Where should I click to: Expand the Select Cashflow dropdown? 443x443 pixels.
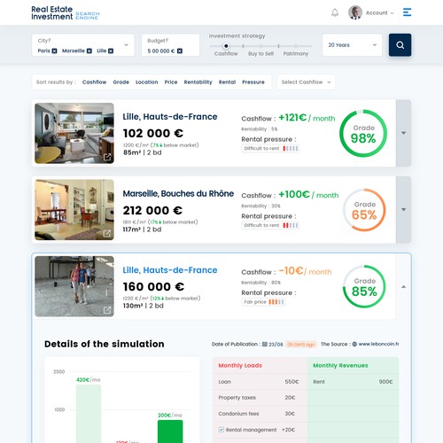(306, 82)
